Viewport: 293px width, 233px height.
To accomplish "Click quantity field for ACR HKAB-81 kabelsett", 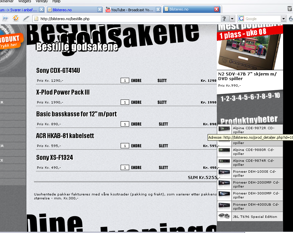I will tap(125, 146).
